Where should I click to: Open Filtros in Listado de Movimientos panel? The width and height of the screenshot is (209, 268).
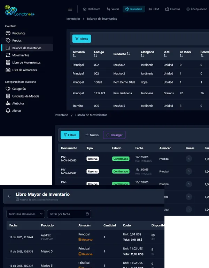[x=70, y=135]
